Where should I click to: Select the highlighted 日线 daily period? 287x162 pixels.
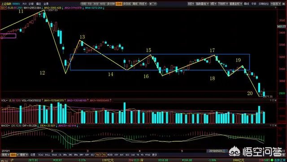pos(119,4)
